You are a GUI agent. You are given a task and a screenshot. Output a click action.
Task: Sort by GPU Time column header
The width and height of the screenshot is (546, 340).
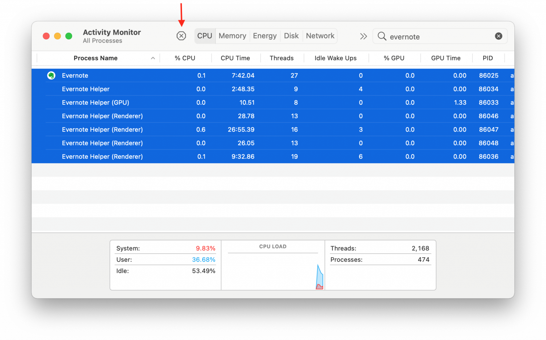[446, 58]
